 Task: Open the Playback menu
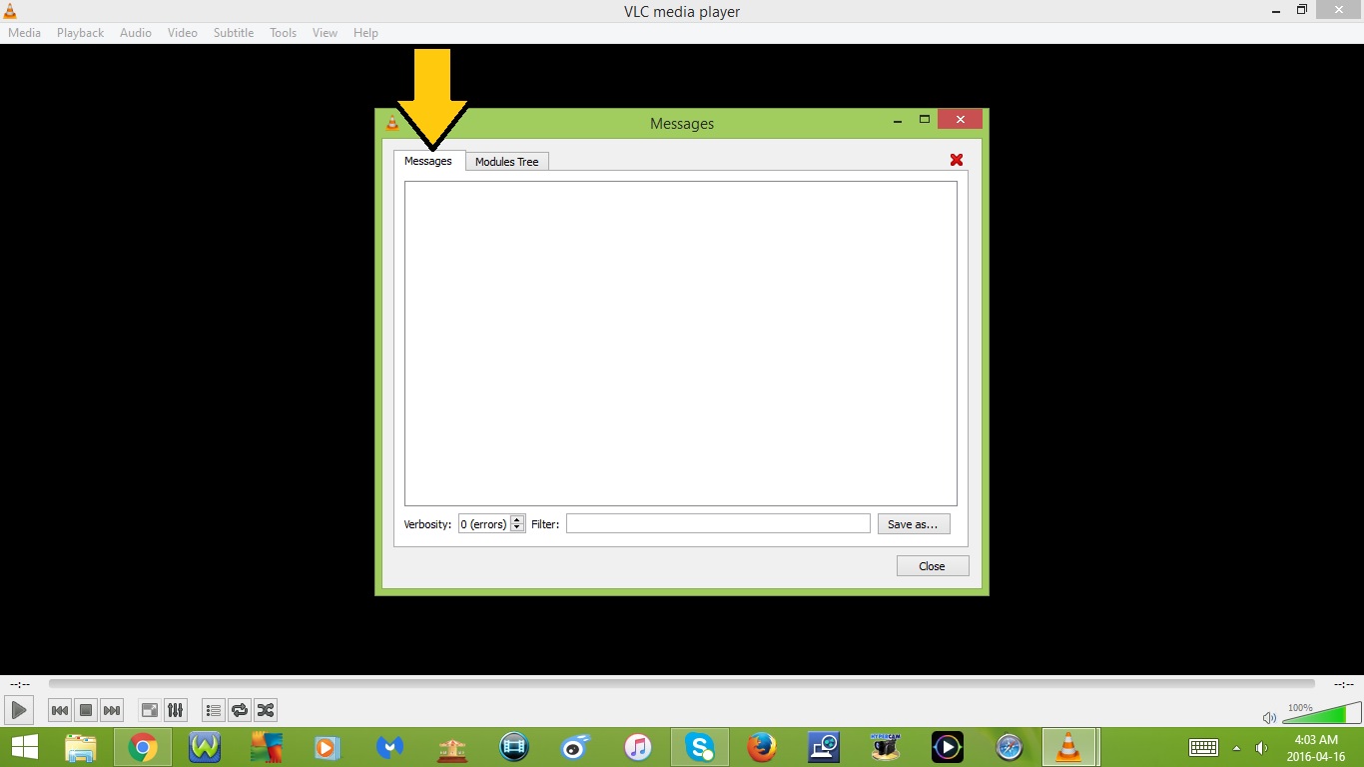tap(80, 33)
